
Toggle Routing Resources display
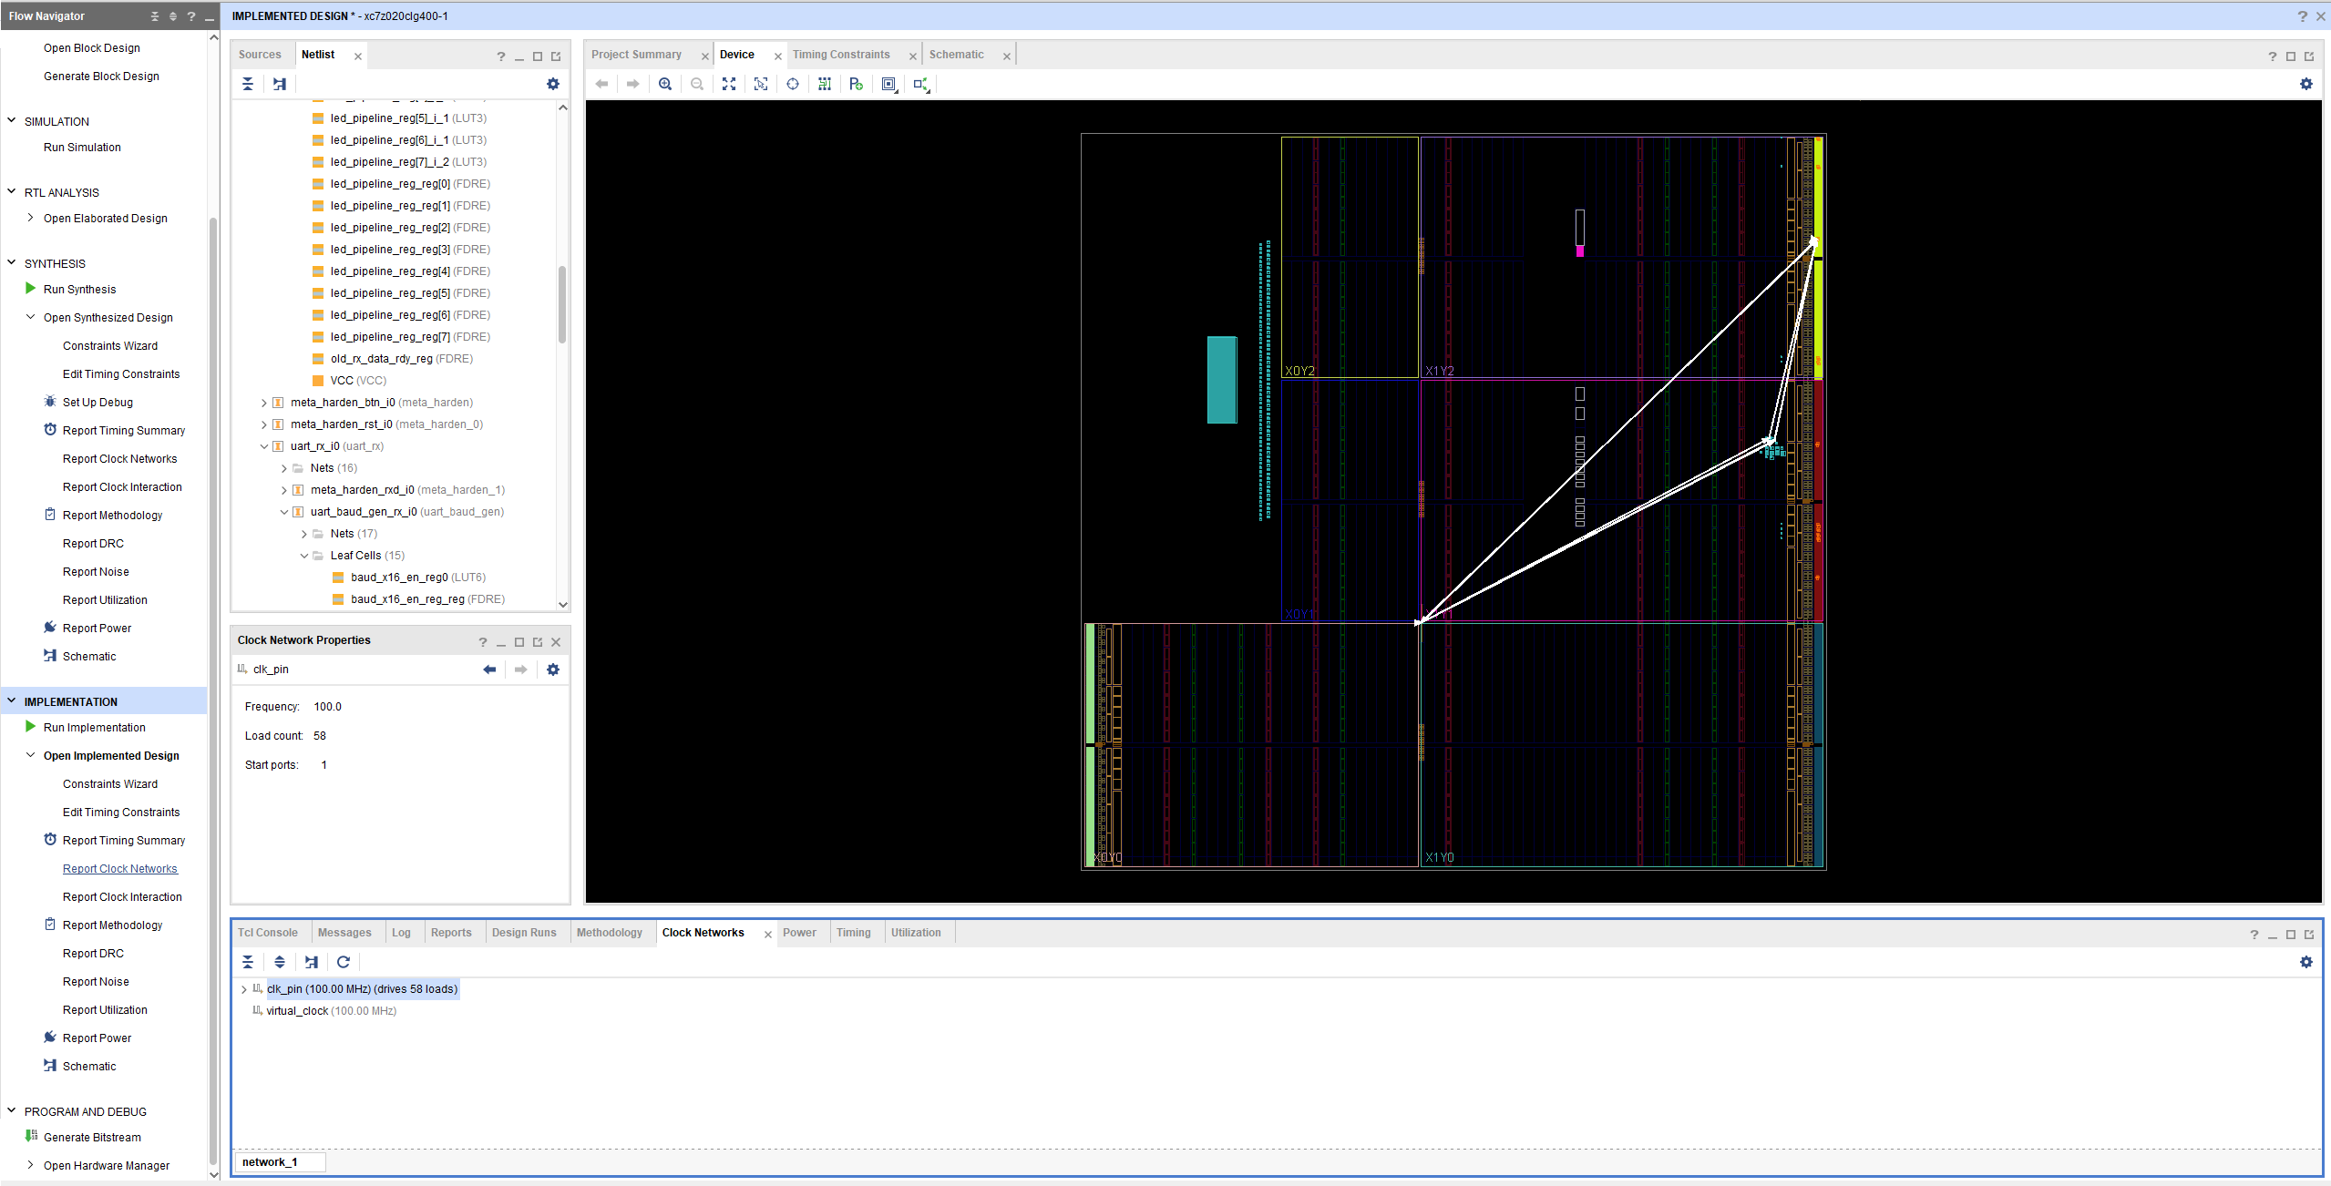[825, 84]
